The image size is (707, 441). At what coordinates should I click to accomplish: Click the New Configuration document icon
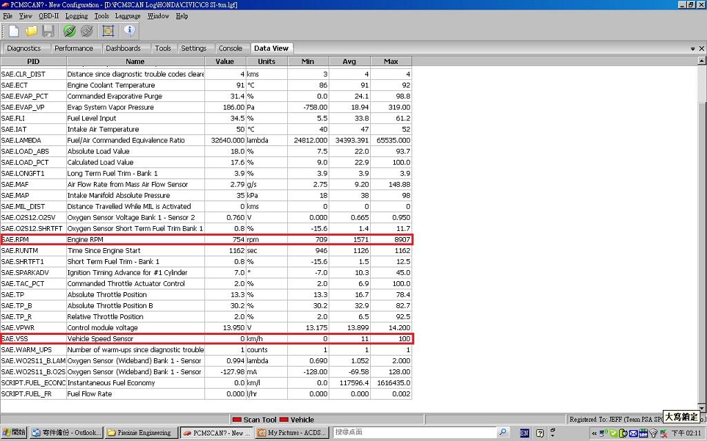[14, 30]
